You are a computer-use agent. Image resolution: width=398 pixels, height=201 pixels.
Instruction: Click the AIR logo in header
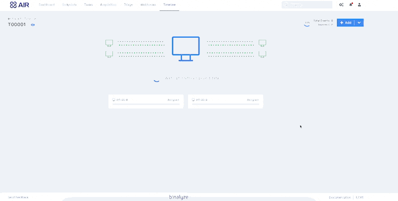point(19,4)
